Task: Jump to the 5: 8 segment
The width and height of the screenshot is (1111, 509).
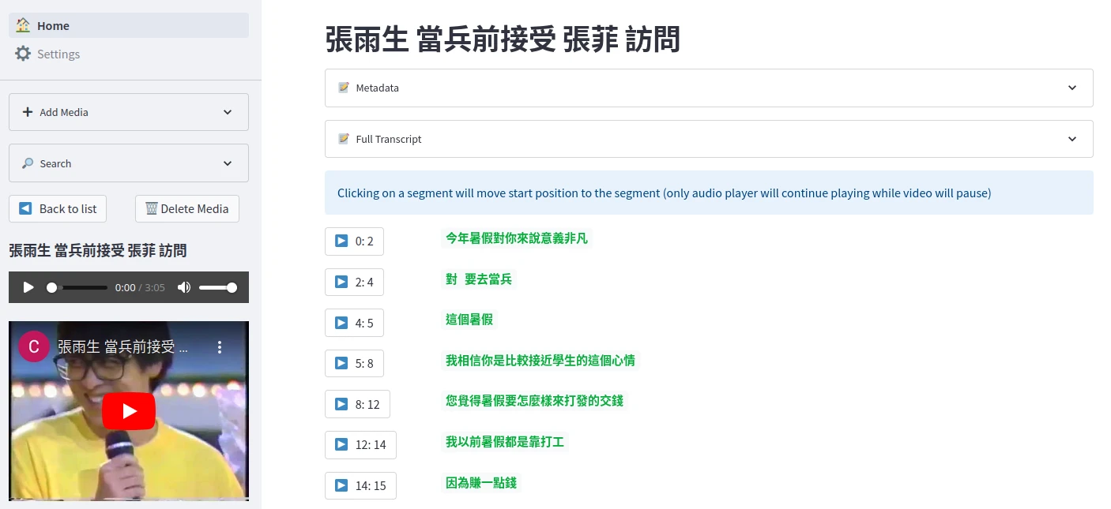Action: coord(354,363)
